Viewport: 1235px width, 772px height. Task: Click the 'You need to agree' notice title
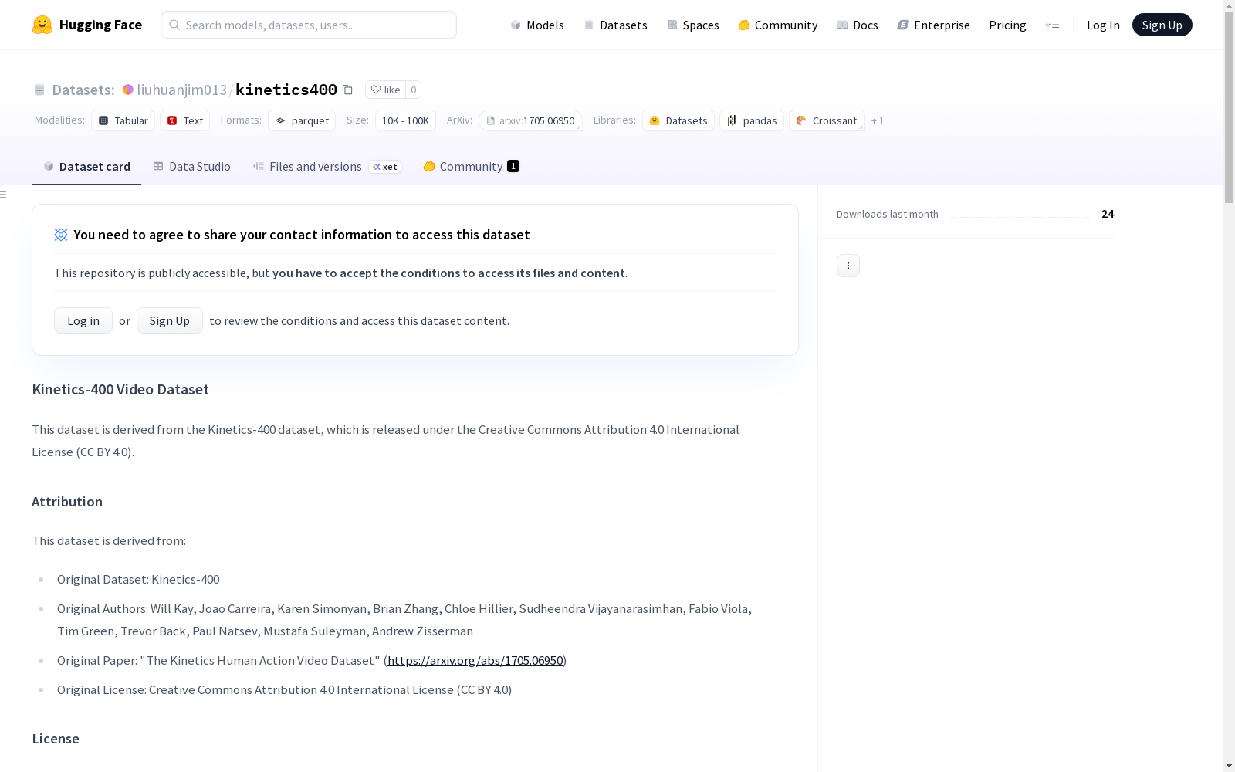[302, 235]
